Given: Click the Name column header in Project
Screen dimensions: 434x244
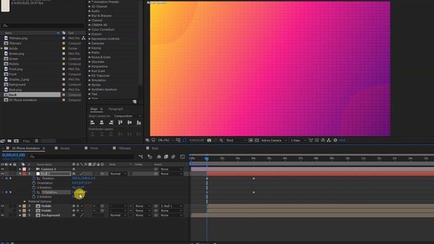Looking at the screenshot, I should (9, 33).
